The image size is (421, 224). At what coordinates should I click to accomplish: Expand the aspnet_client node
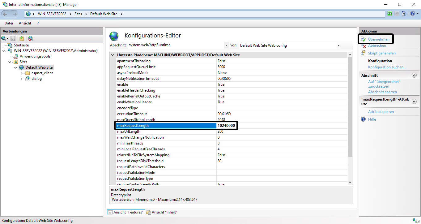coord(21,73)
